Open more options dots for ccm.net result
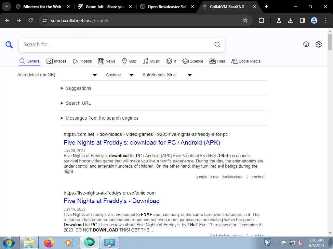This screenshot has height=249, width=333. 247,177
